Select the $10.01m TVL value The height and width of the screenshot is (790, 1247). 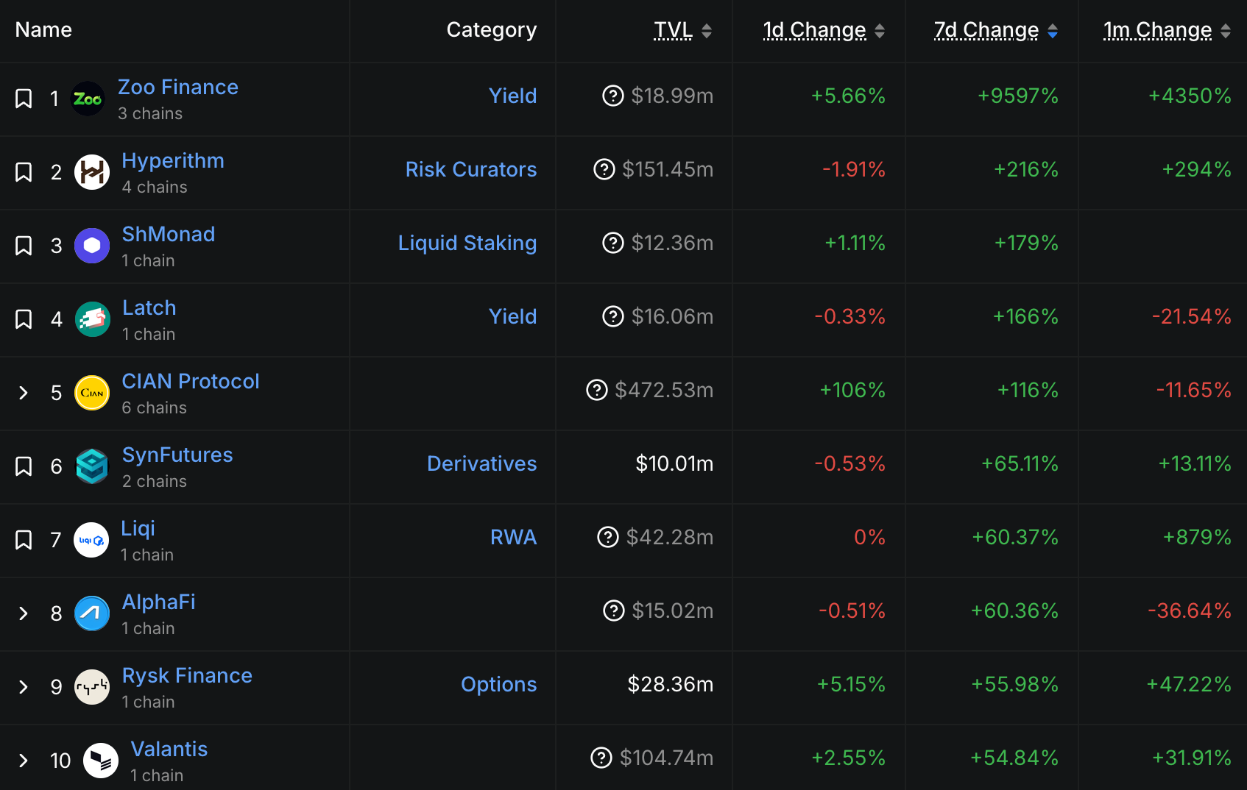pos(674,463)
